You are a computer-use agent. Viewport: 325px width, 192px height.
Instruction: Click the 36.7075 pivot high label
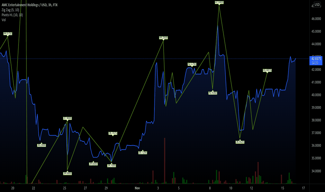point(113,133)
